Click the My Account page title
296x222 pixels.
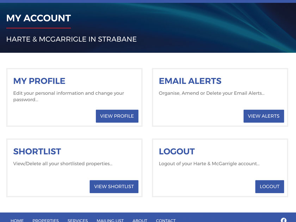pyautogui.click(x=38, y=18)
